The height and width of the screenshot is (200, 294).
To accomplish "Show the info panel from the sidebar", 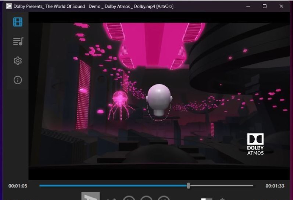I will coord(18,80).
